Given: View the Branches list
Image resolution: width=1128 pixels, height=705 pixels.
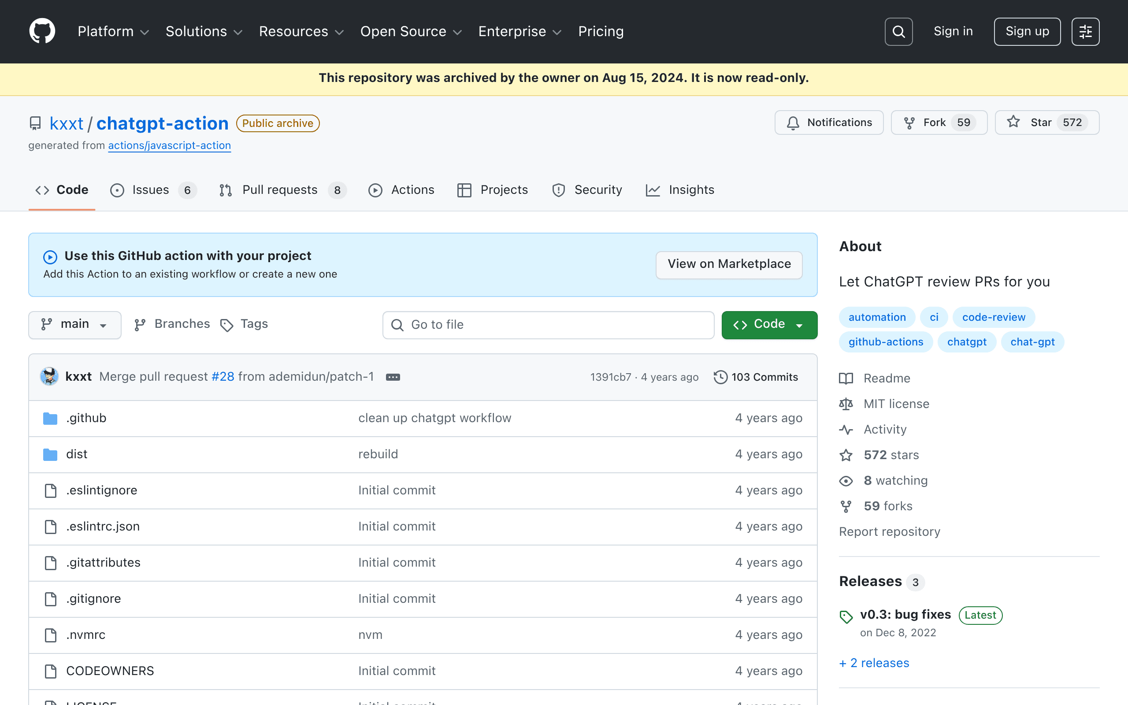Looking at the screenshot, I should 172,324.
